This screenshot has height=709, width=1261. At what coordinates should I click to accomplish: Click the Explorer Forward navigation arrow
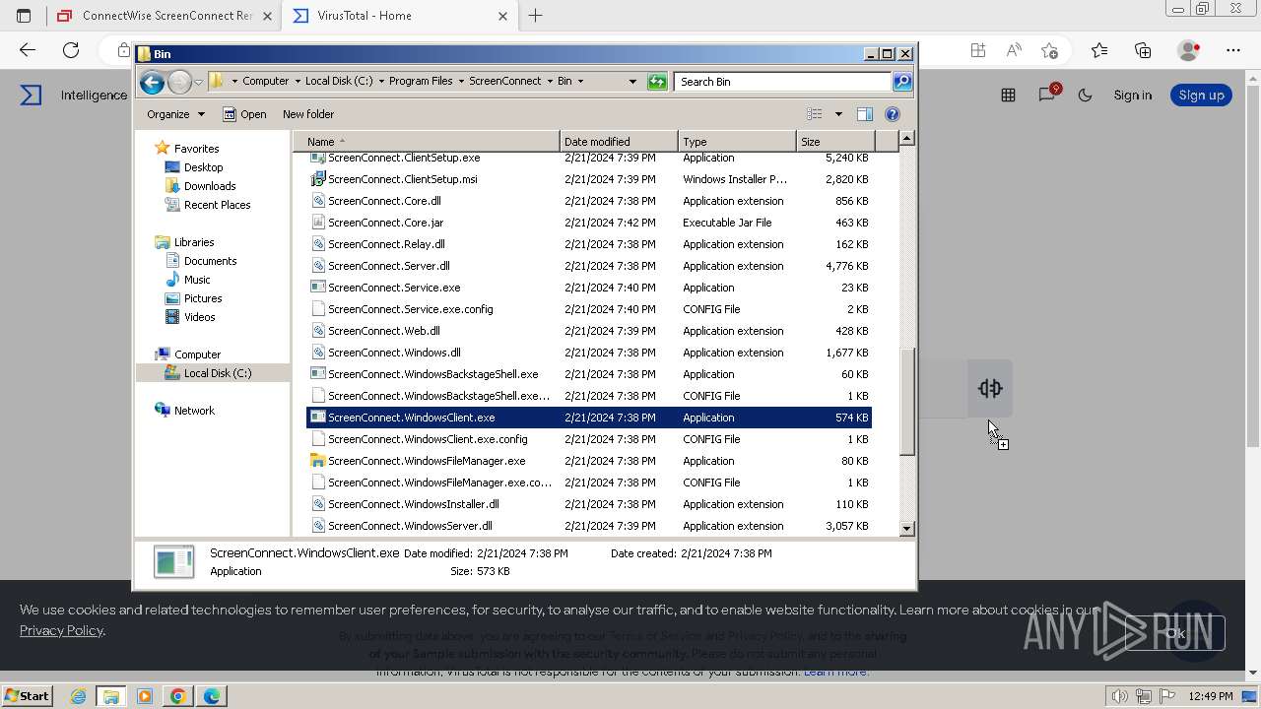179,82
